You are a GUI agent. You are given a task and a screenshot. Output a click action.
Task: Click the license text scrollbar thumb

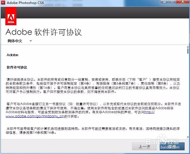pyautogui.click(x=188, y=51)
